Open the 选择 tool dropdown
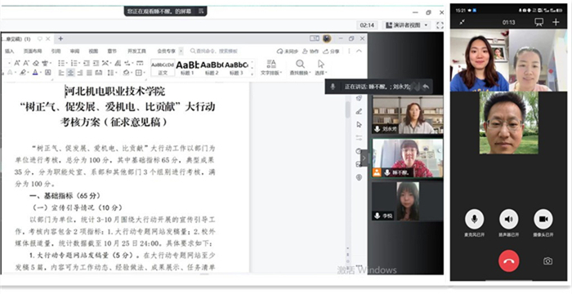The image size is (572, 294). click(x=320, y=68)
